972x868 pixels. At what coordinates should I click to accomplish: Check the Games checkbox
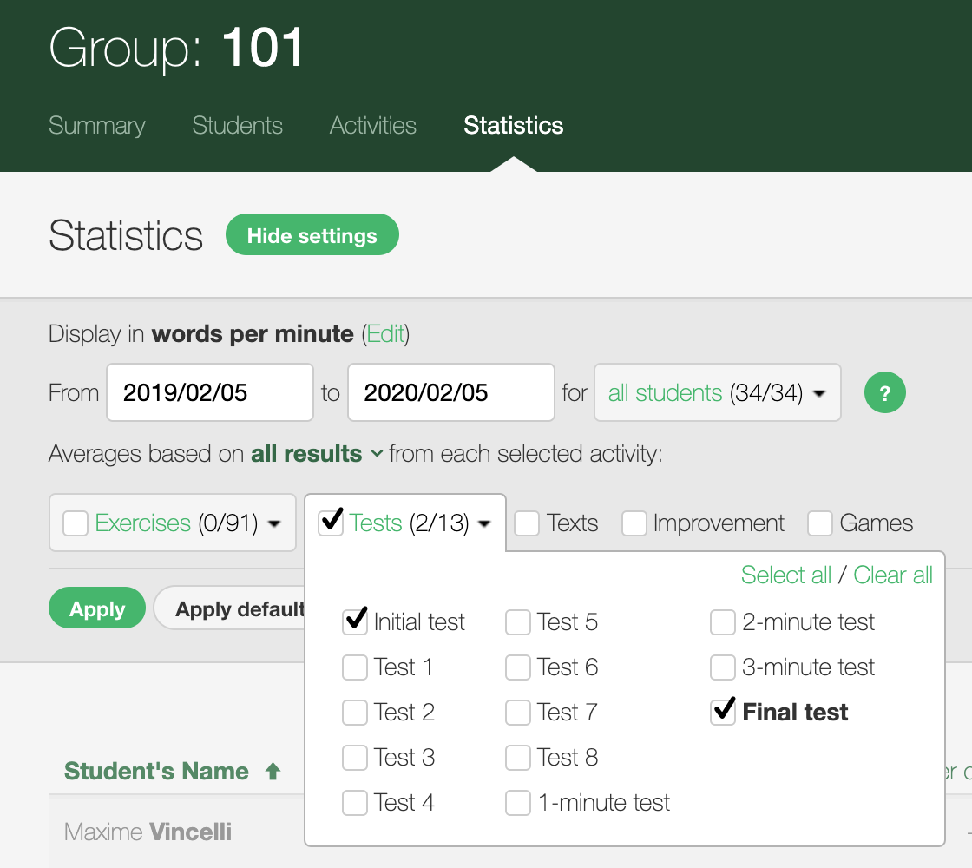click(819, 523)
